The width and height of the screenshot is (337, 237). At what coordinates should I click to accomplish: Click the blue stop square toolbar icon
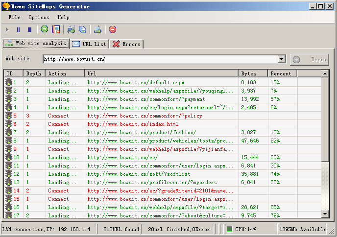[x=30, y=30]
